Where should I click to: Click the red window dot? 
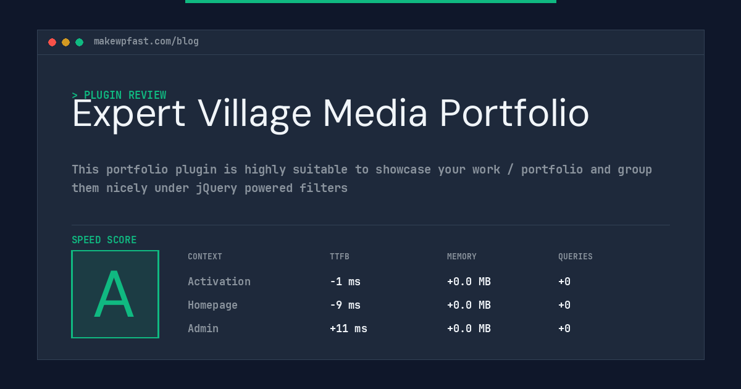[x=52, y=42]
